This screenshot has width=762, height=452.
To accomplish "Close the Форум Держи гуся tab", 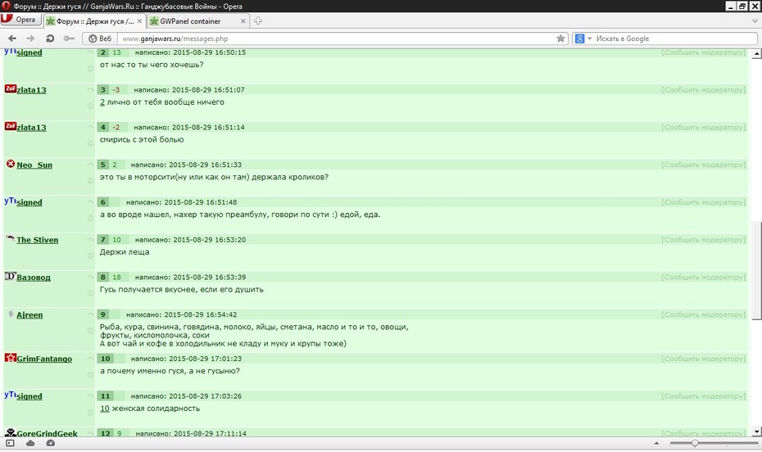I will tap(139, 20).
